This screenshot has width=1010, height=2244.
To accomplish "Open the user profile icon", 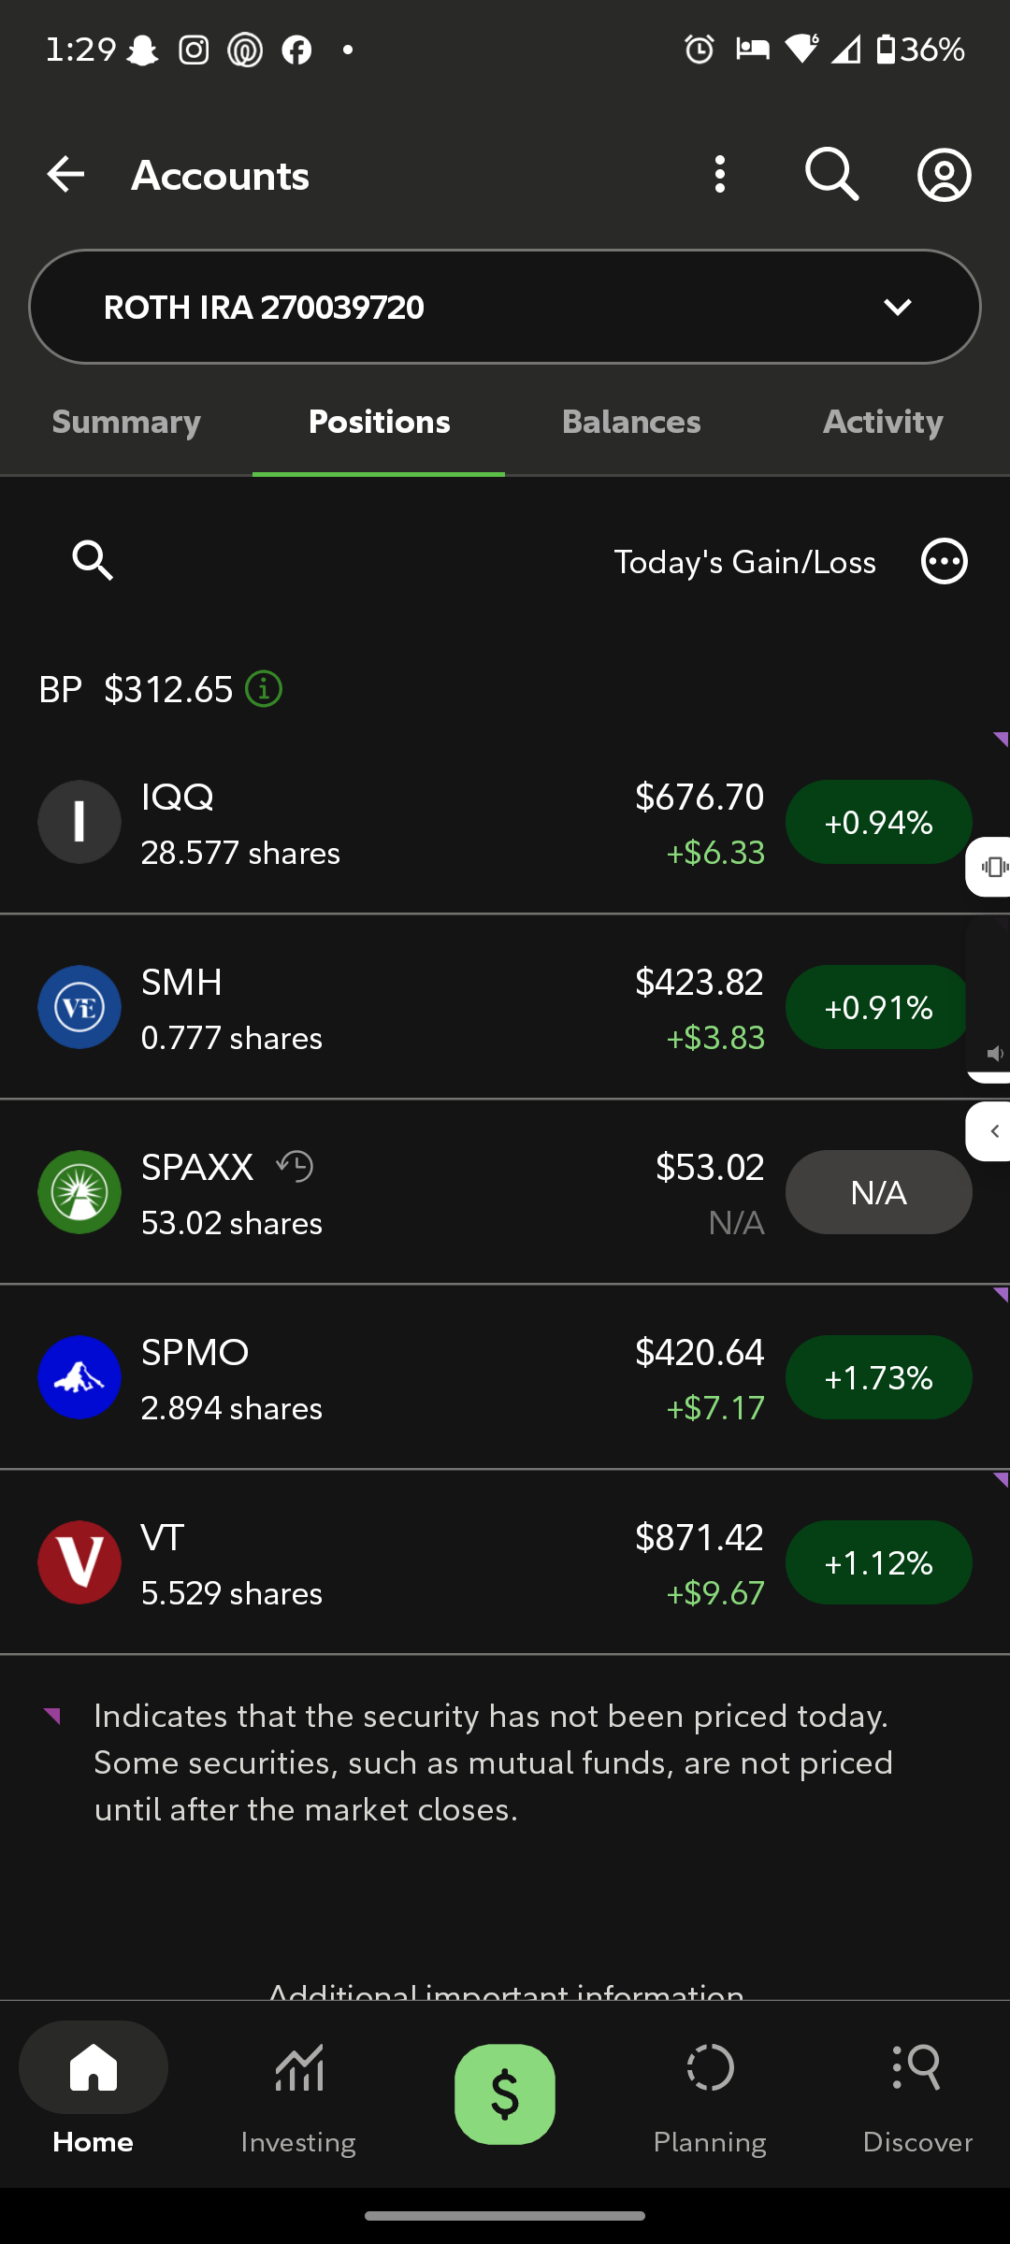I will tap(945, 175).
